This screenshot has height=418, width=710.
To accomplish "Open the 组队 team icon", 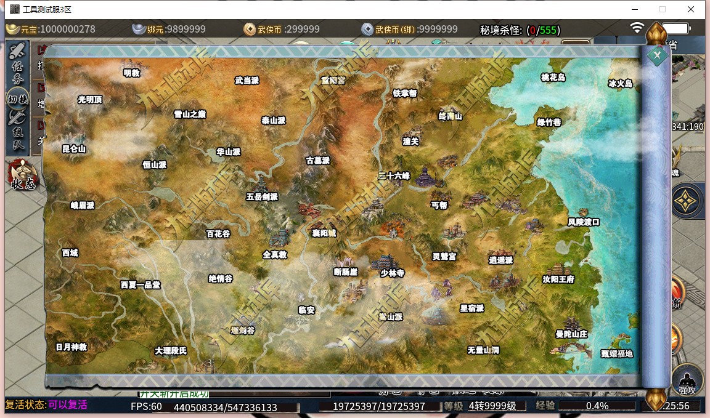I will (18, 131).
